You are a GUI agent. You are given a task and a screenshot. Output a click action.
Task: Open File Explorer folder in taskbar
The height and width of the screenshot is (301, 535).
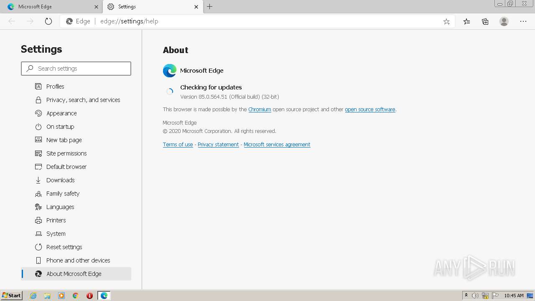point(47,296)
